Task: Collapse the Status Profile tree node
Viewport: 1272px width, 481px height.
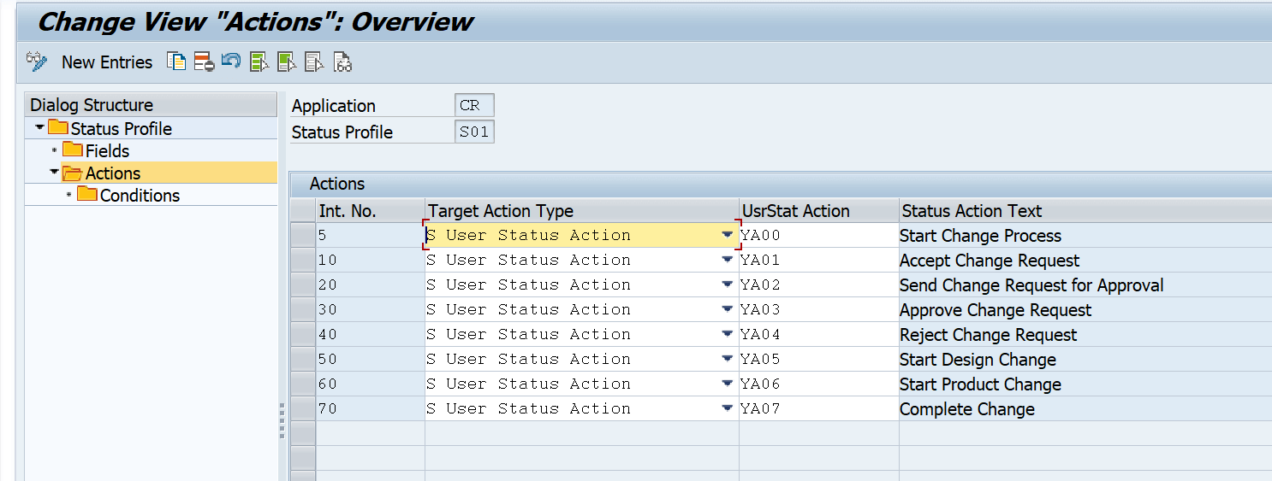Action: pos(39,128)
